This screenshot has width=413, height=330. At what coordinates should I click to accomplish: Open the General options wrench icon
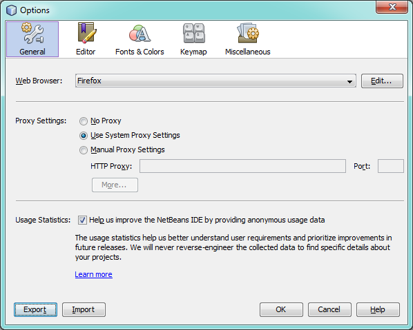[32, 34]
